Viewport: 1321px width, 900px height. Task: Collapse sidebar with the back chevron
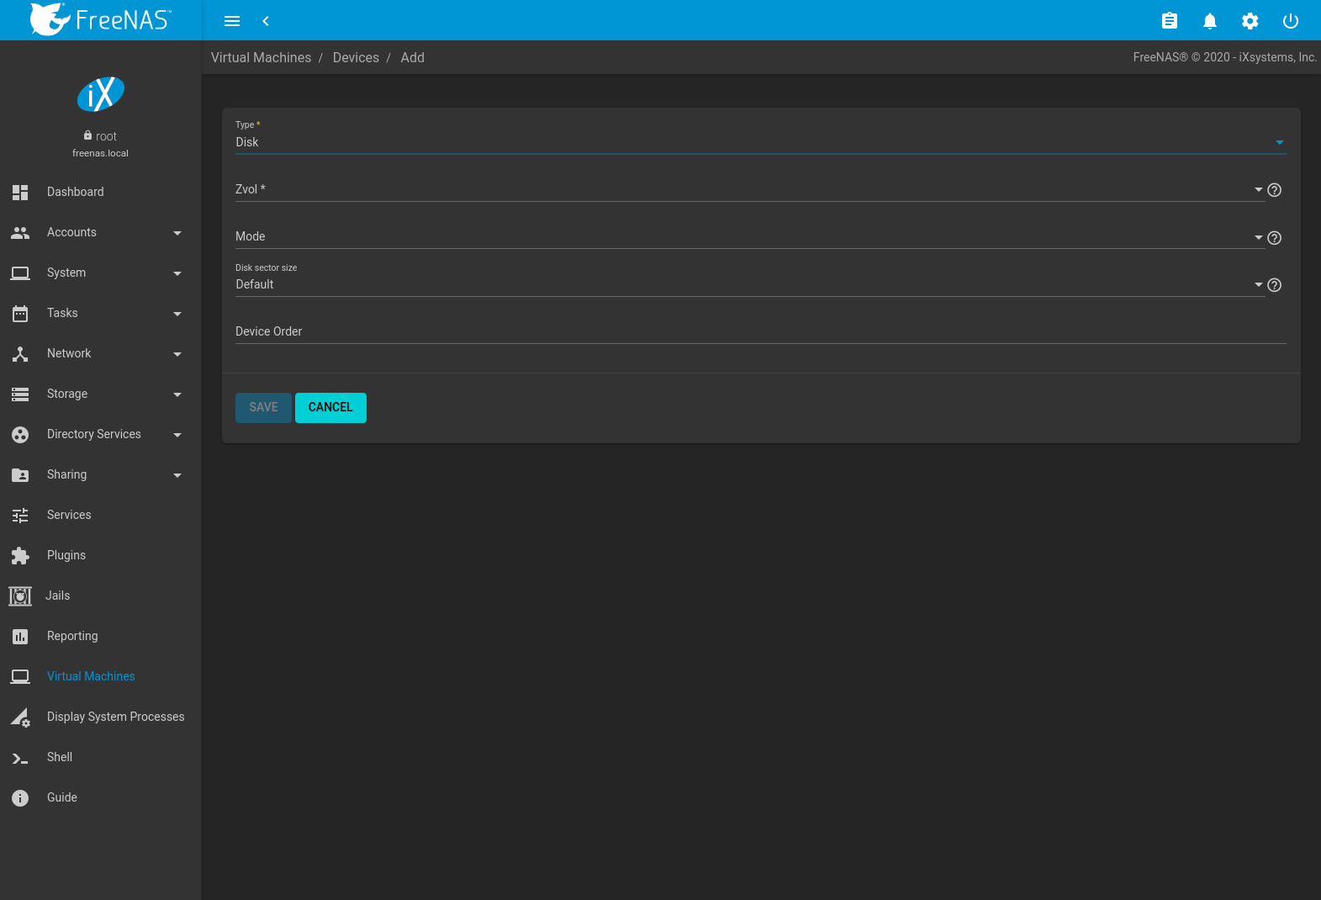[x=266, y=21]
